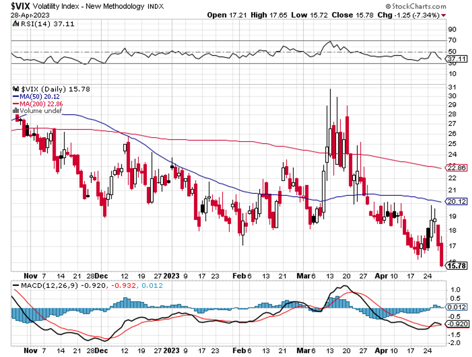Click the INDX exchange label
Screen dimensions: 472x357
156,7
